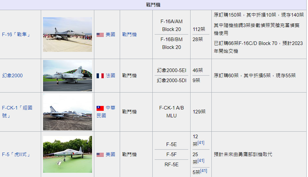Screen dimensions: 308x177
Task: Click the US flag icon in F-5 row
Action: coord(100,155)
